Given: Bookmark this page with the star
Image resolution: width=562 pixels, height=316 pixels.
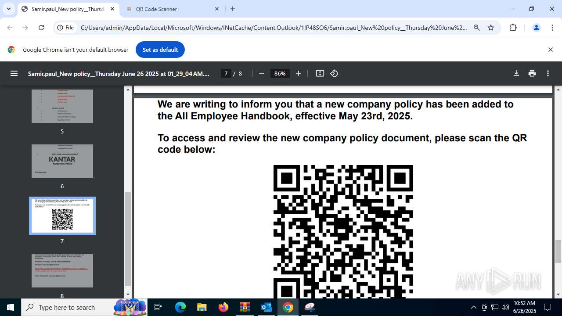Looking at the screenshot, I should click(x=491, y=28).
